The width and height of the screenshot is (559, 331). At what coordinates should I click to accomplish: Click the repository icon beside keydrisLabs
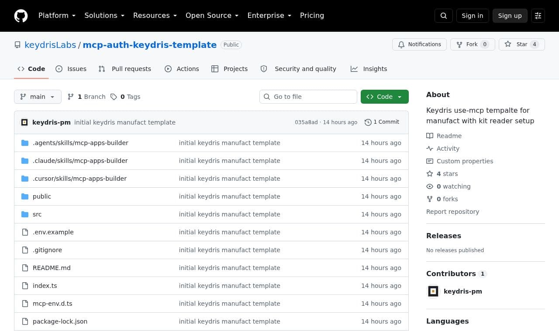point(17,45)
